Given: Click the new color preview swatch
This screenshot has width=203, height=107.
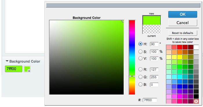Looking at the screenshot, I should (152, 20).
